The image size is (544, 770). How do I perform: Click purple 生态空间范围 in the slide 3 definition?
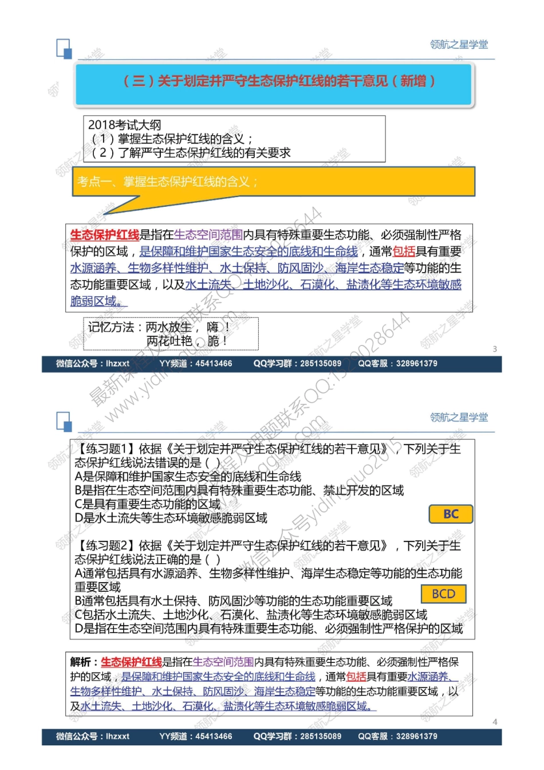(x=208, y=235)
